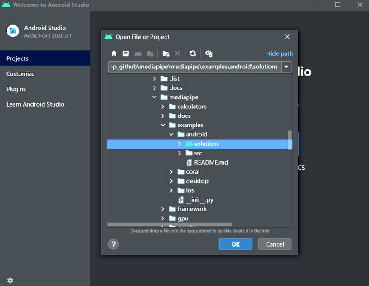This screenshot has height=286, width=369.
Task: Select the README.md file
Action: click(x=211, y=162)
